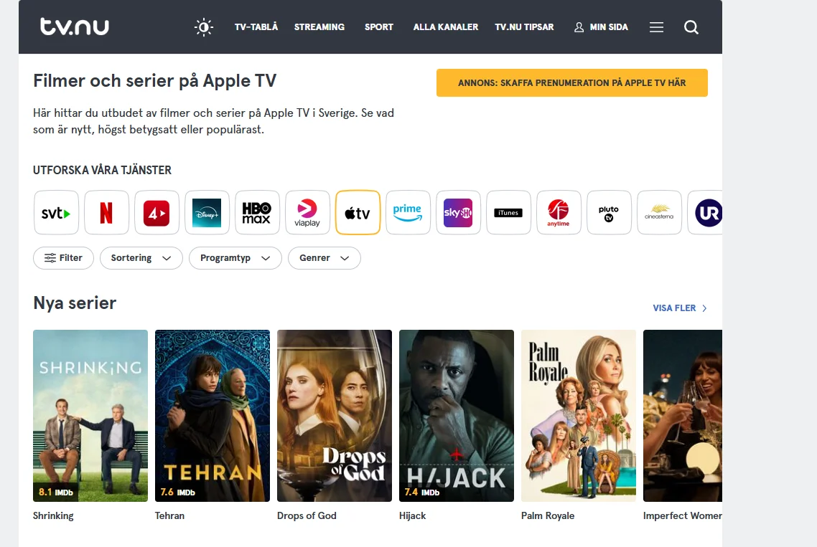Open the search magnifier icon
This screenshot has height=547, width=817.
(x=691, y=27)
